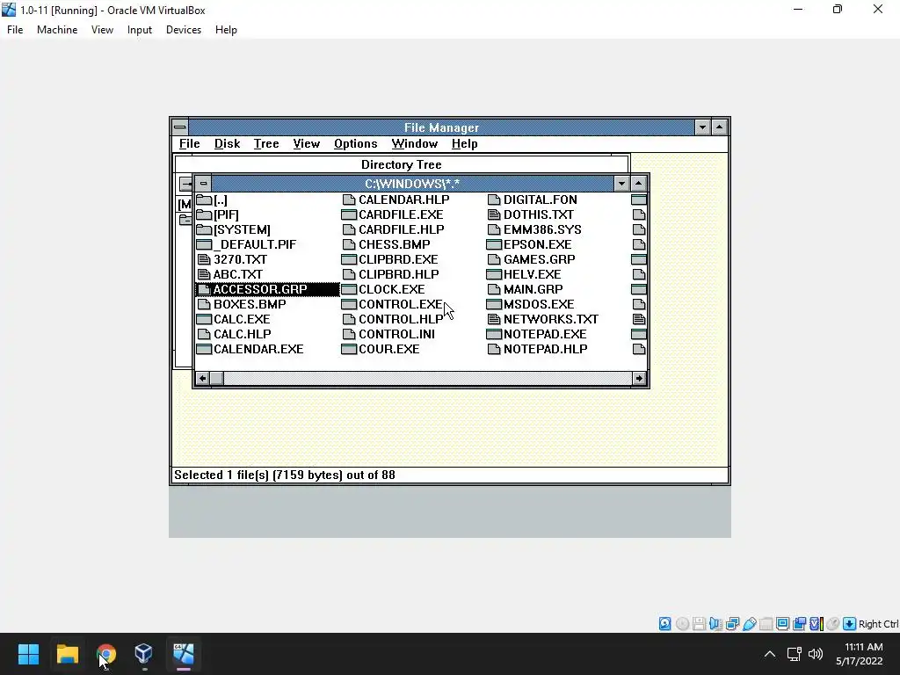Click the NETWORKS.TXT document icon
Viewport: 900px width, 675px height.
(494, 319)
